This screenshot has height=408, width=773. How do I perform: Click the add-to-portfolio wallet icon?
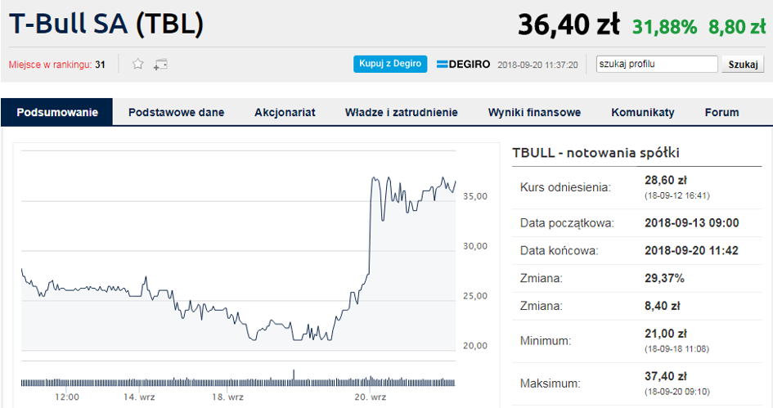click(x=160, y=64)
